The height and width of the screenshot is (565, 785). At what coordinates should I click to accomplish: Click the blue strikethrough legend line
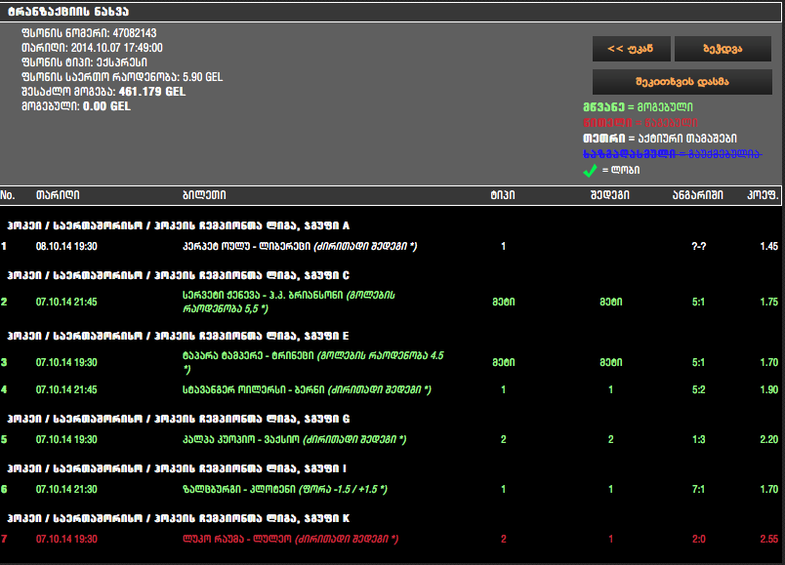(x=673, y=154)
